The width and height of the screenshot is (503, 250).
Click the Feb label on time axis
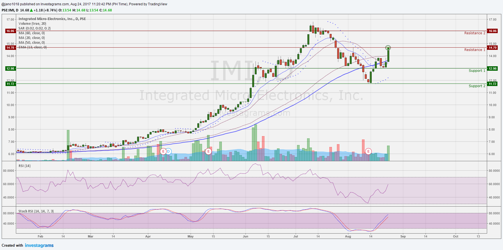tap(40, 236)
